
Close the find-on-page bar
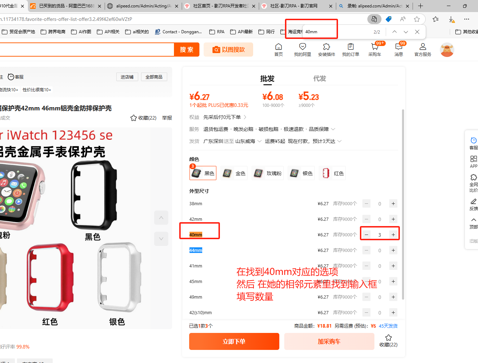point(417,32)
